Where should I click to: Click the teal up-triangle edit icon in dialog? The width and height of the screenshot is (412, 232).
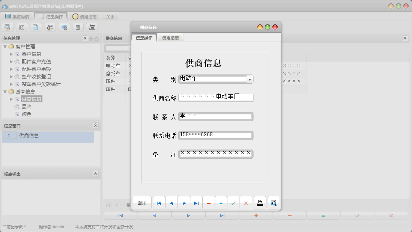pos(221,203)
